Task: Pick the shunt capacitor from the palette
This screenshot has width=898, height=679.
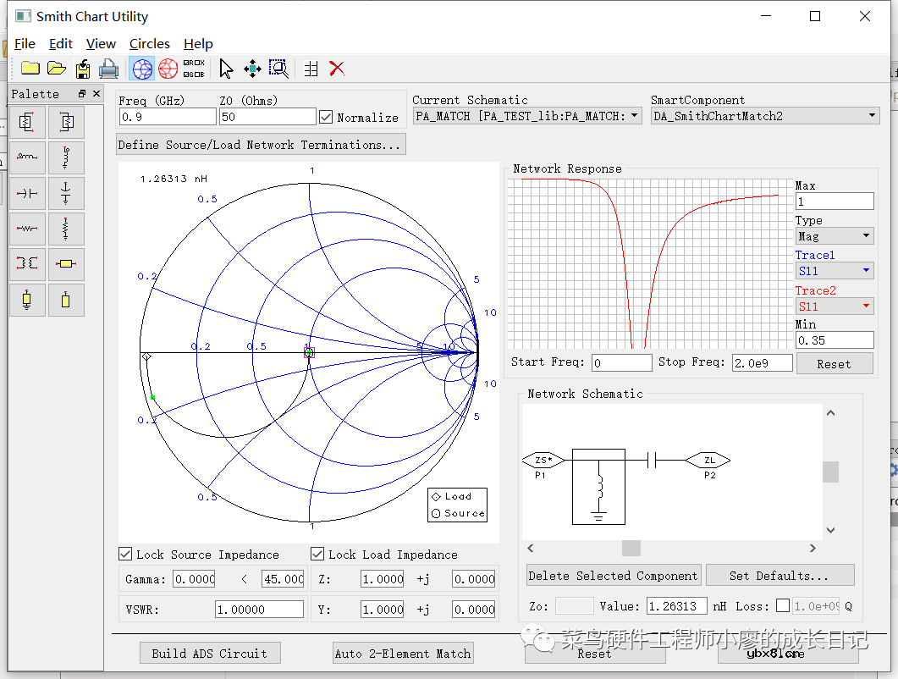Action: tap(66, 193)
